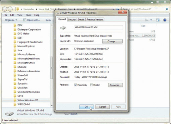Select Virtual Windows XP folder in tree
171x124 pixels.
click(x=28, y=100)
